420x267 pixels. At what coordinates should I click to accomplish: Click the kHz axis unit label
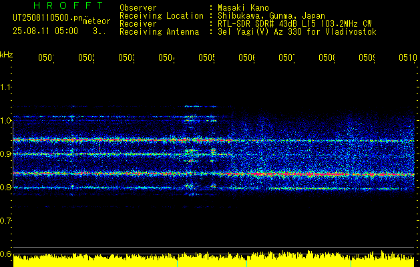tap(7, 55)
